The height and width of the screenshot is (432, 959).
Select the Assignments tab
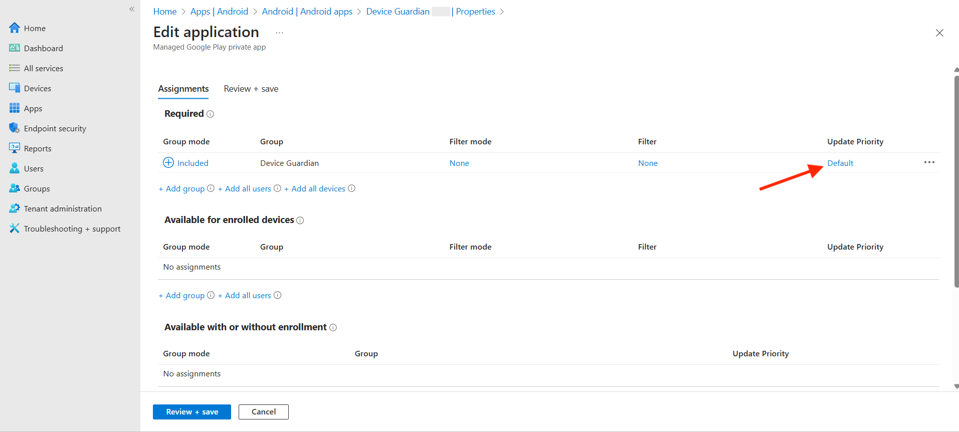[183, 89]
